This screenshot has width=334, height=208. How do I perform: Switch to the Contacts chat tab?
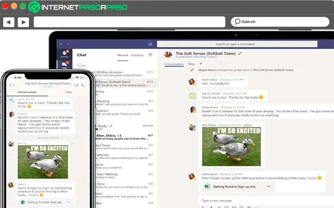137,55
